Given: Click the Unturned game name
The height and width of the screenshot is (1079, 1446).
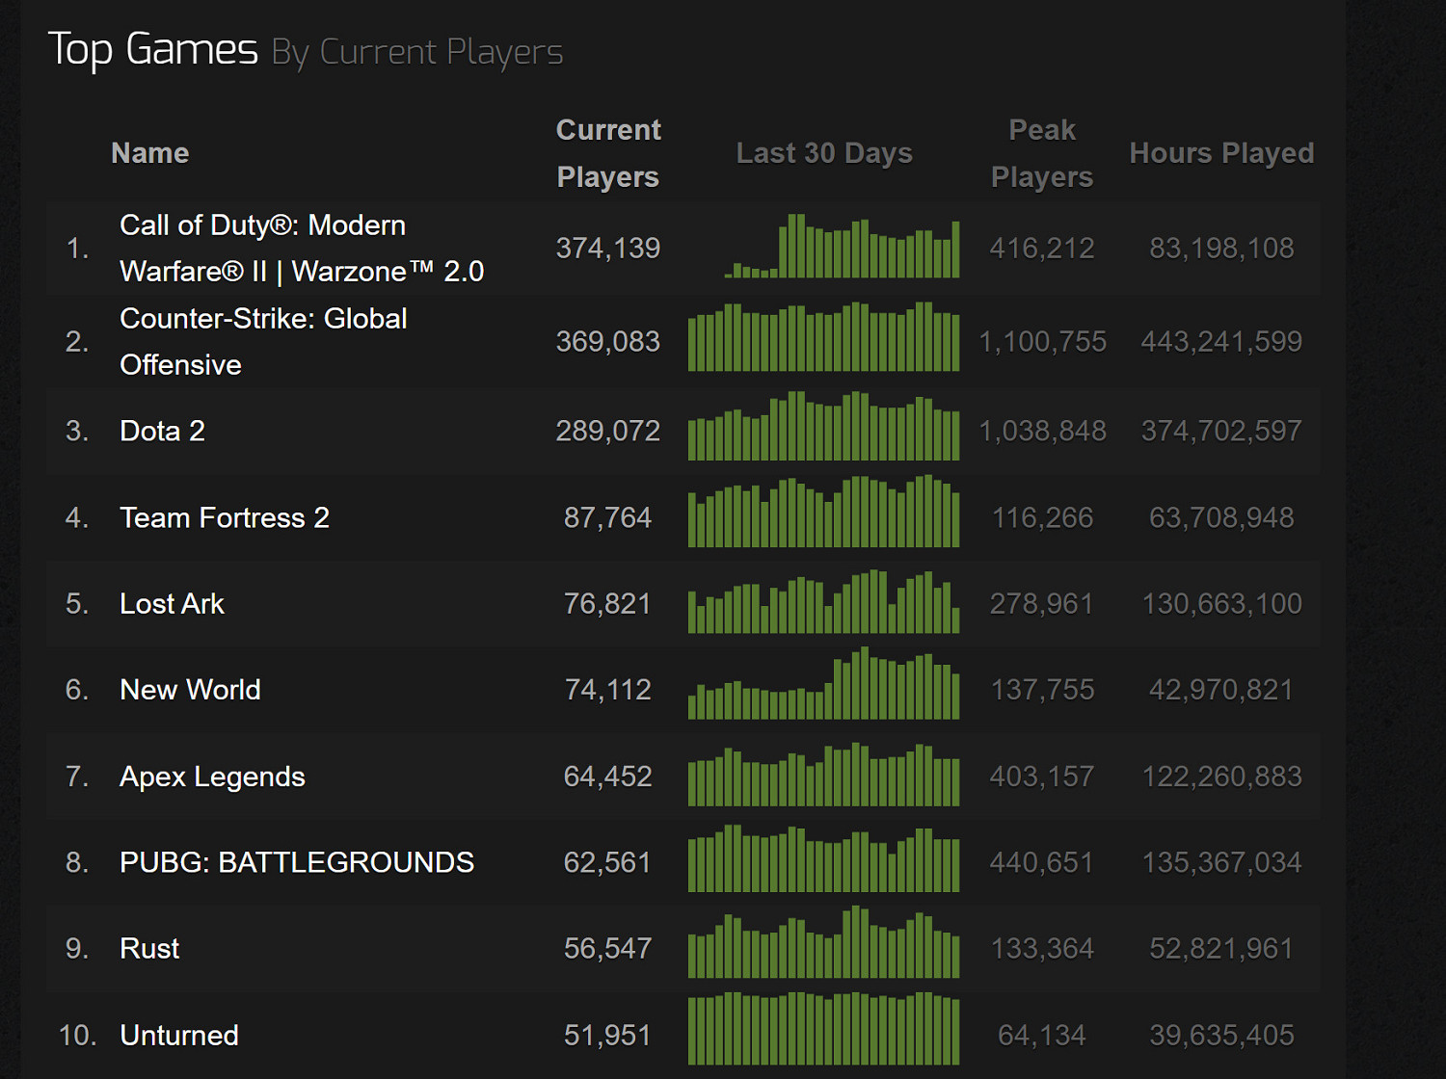Looking at the screenshot, I should click(x=179, y=1036).
